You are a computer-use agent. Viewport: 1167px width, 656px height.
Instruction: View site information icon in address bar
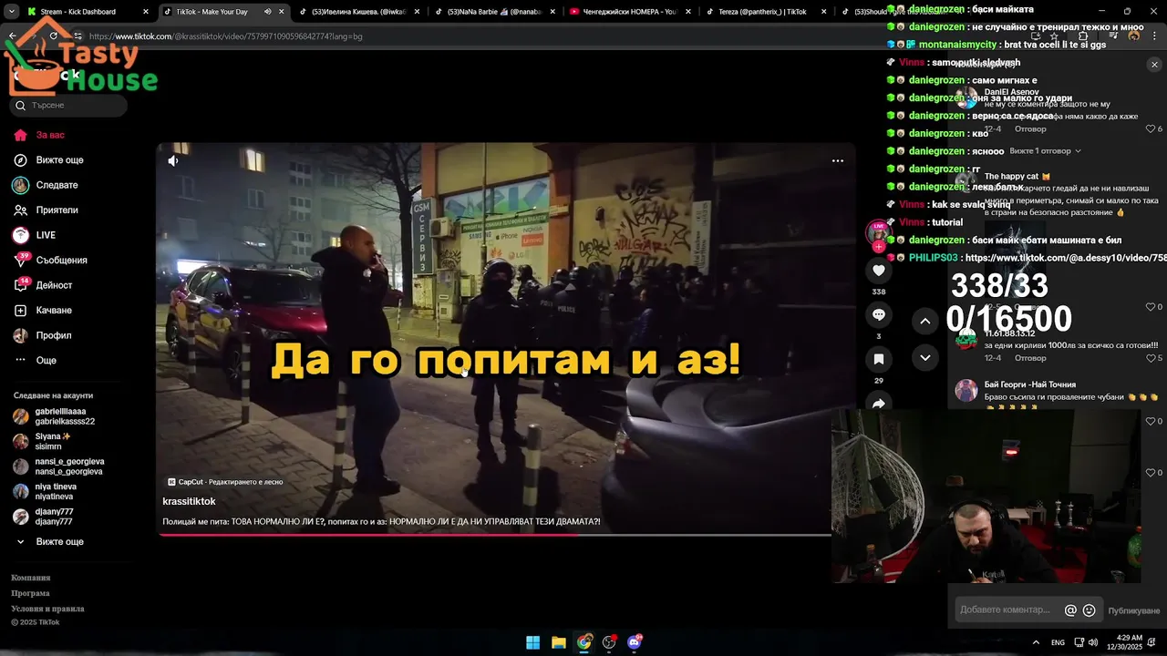78,36
